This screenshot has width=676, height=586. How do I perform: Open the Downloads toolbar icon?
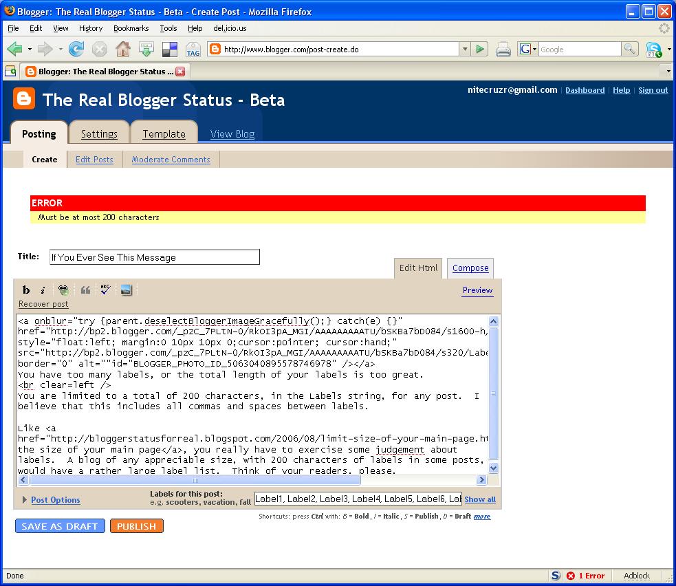(146, 49)
